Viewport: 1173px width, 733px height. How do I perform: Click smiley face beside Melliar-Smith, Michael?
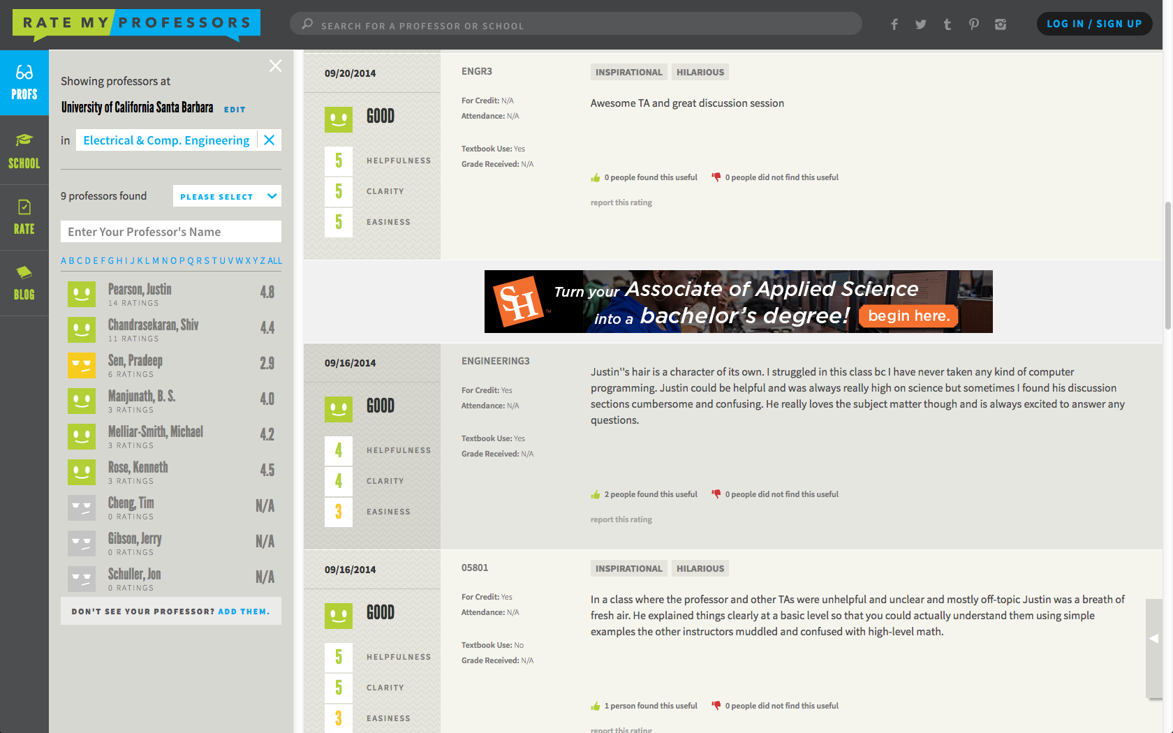click(x=82, y=436)
